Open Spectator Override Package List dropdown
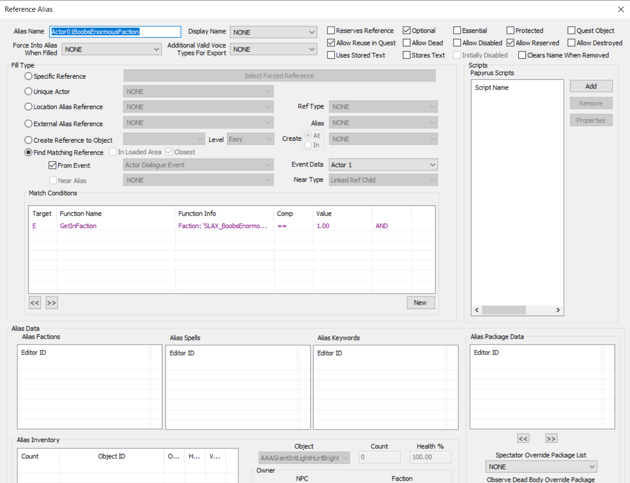This screenshot has width=630, height=483. [x=541, y=467]
